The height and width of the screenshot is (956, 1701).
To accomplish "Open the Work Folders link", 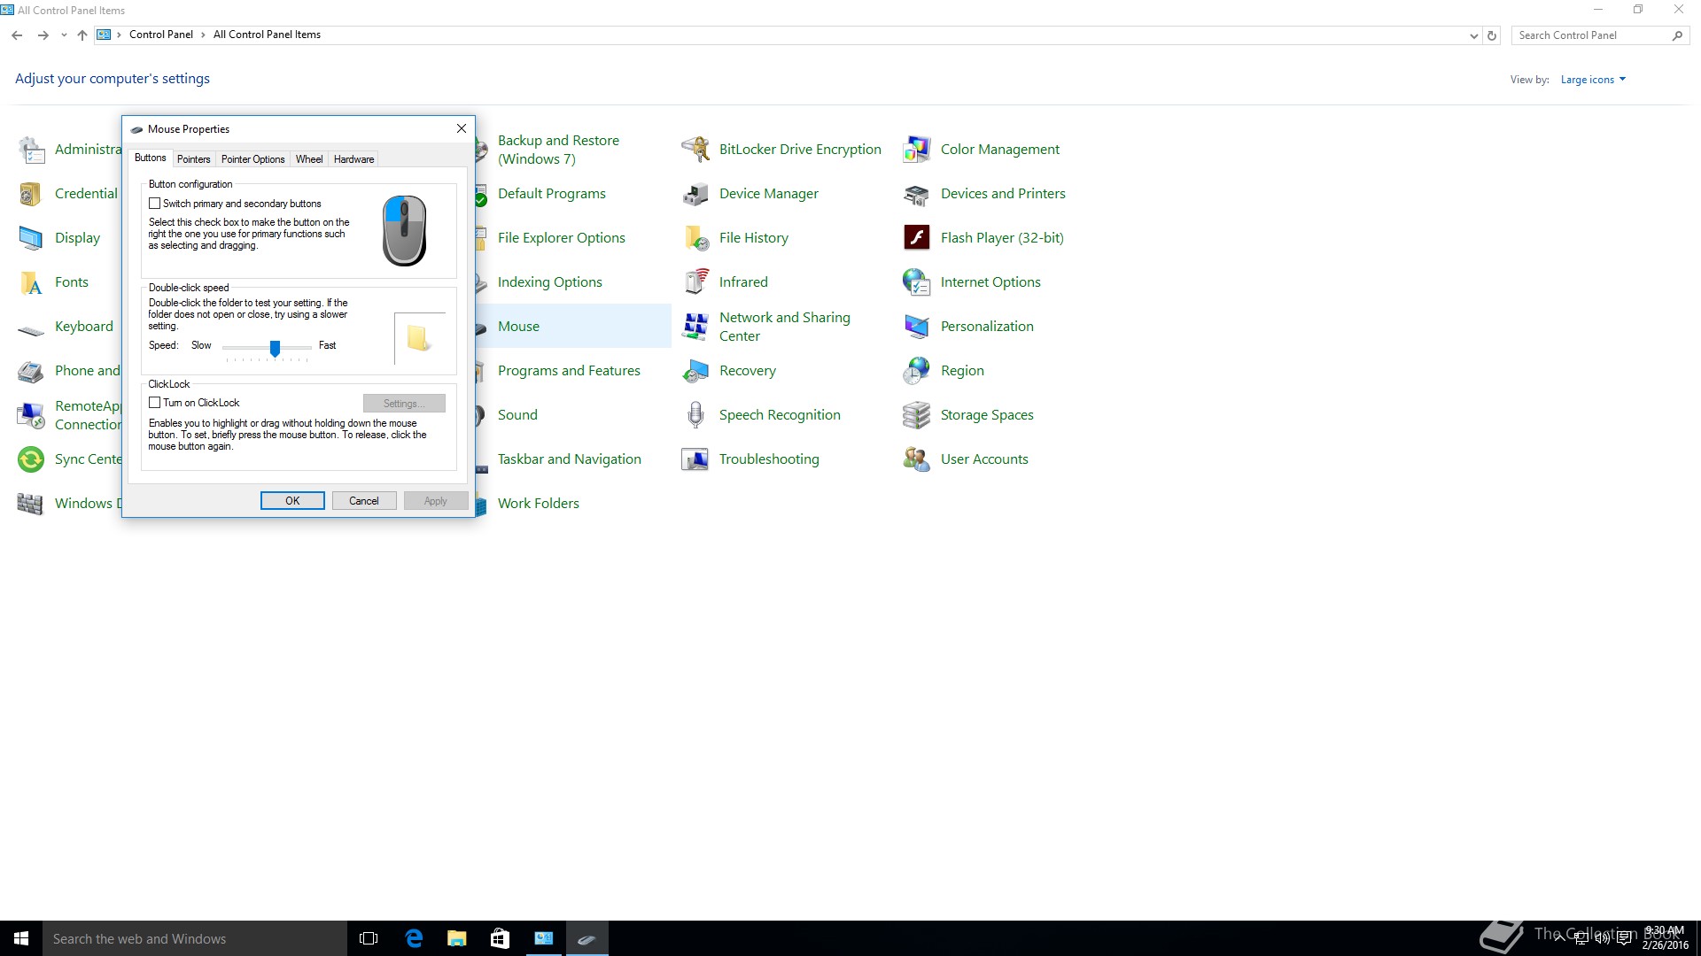I will click(539, 504).
